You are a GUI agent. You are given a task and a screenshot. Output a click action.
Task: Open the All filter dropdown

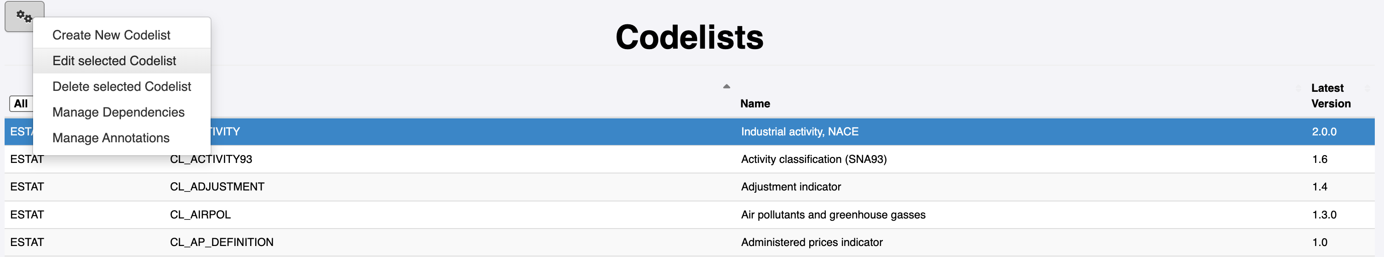click(x=21, y=104)
